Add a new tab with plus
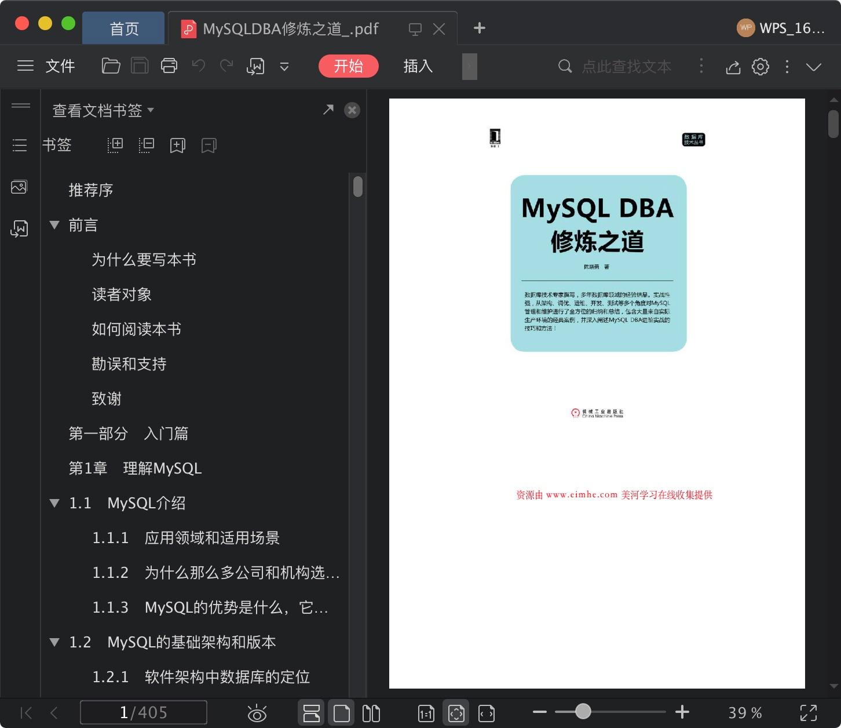The image size is (841, 728). [480, 28]
